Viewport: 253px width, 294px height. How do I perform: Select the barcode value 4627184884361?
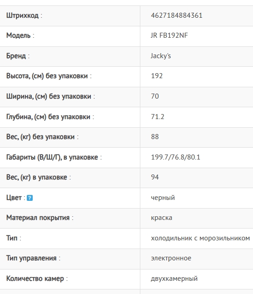pyautogui.click(x=177, y=15)
